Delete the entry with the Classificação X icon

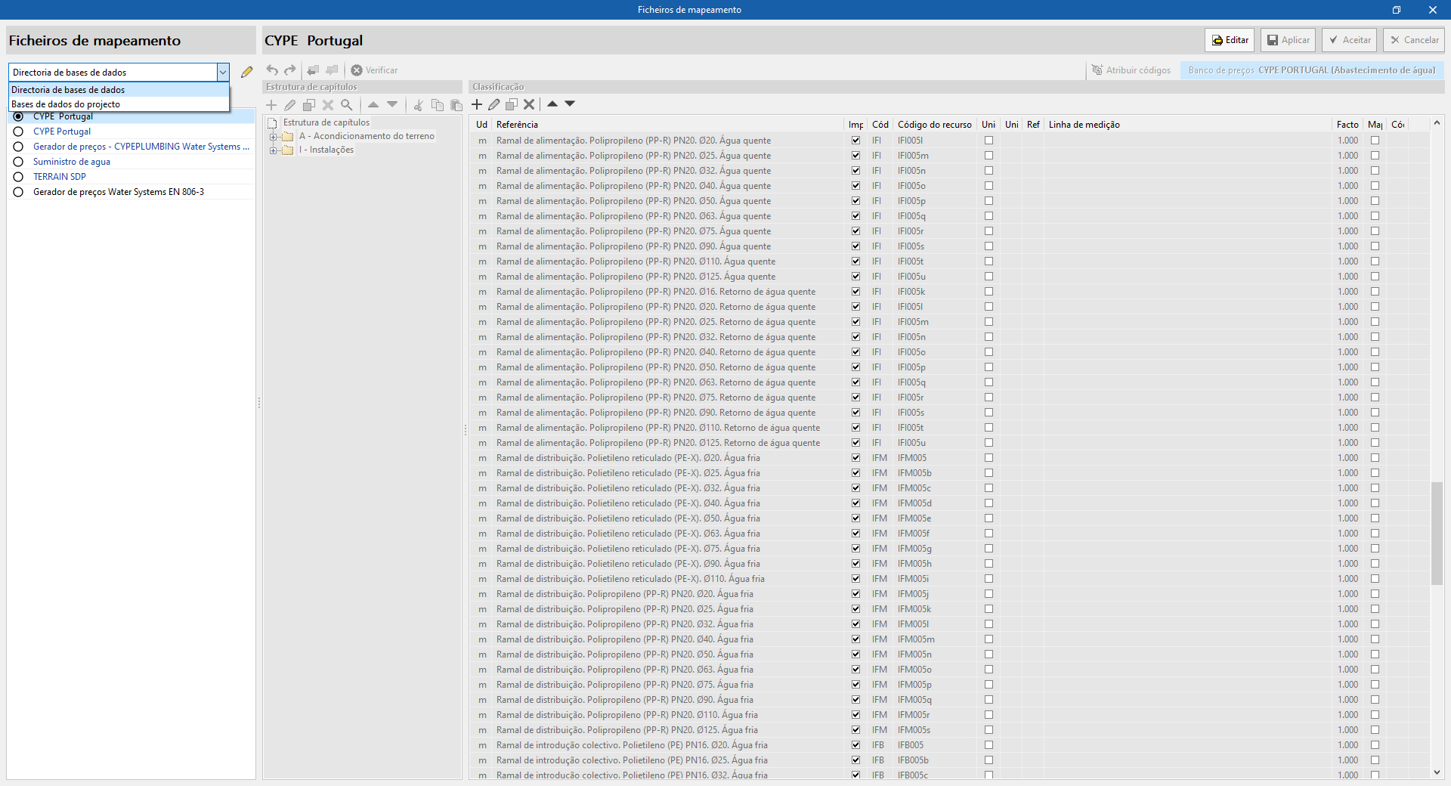(529, 104)
